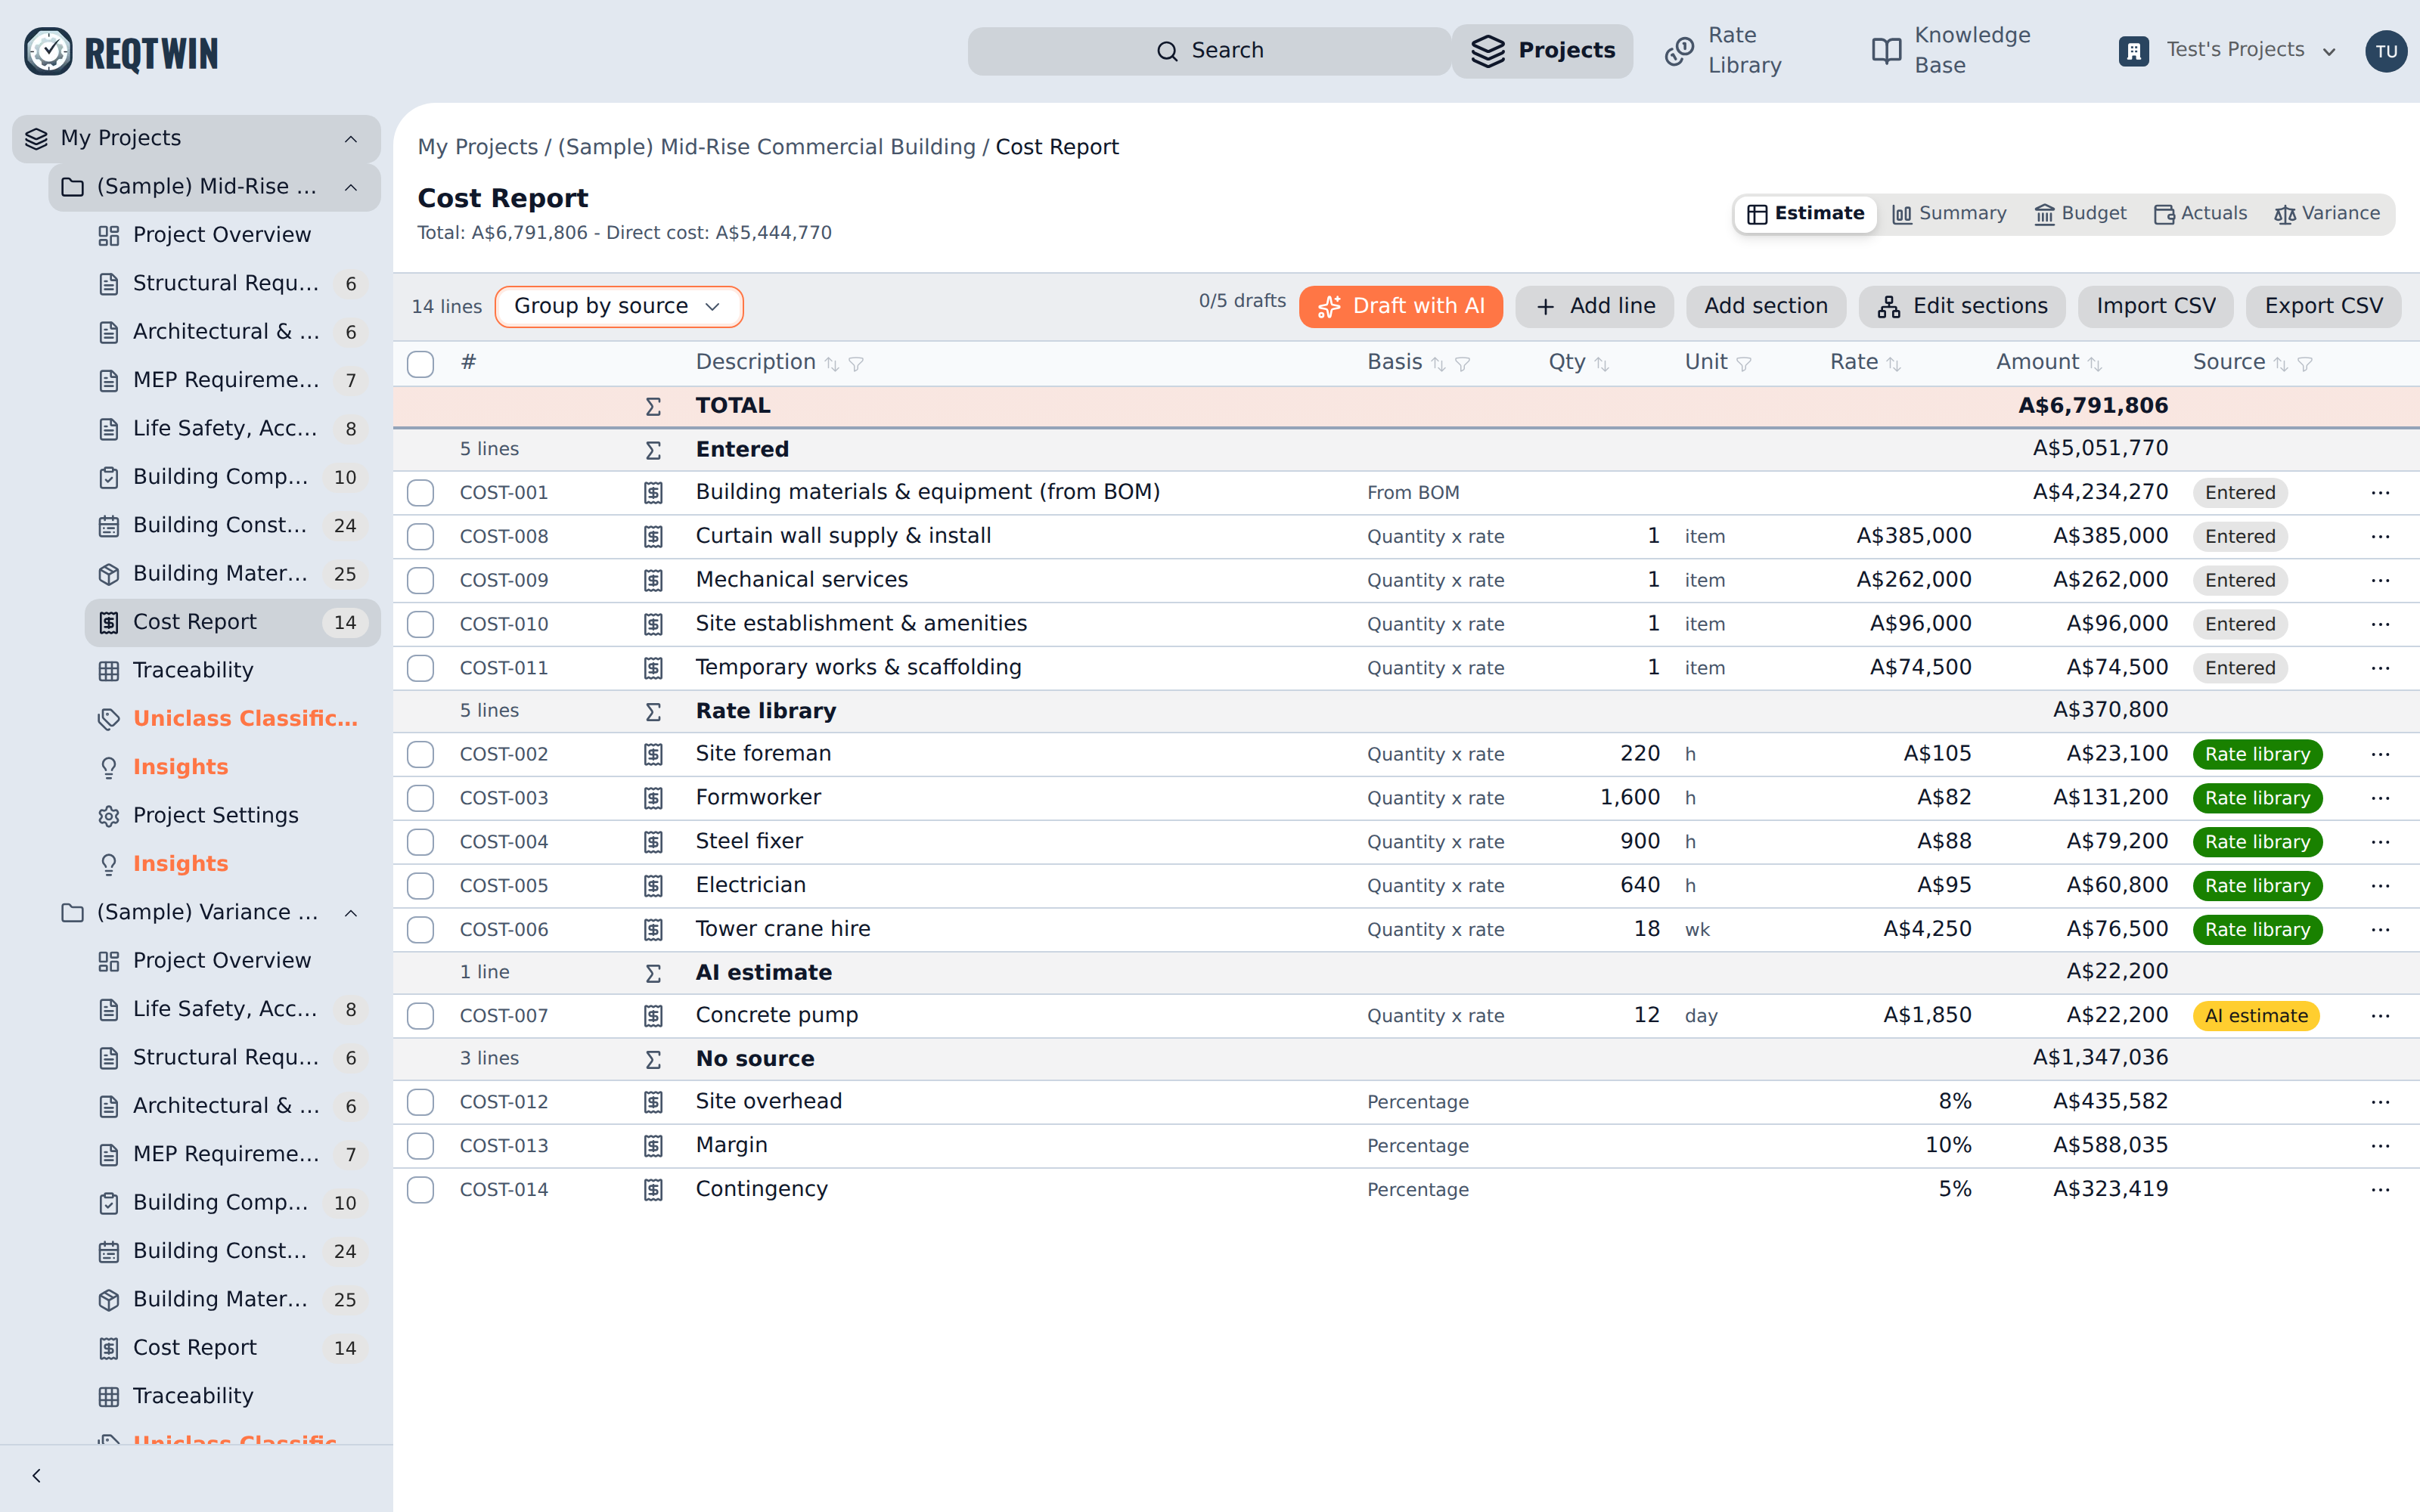Open the Rate Library link icon
2420x1512 pixels.
click(1679, 50)
